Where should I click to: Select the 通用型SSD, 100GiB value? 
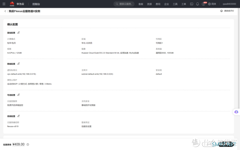pos(165,53)
